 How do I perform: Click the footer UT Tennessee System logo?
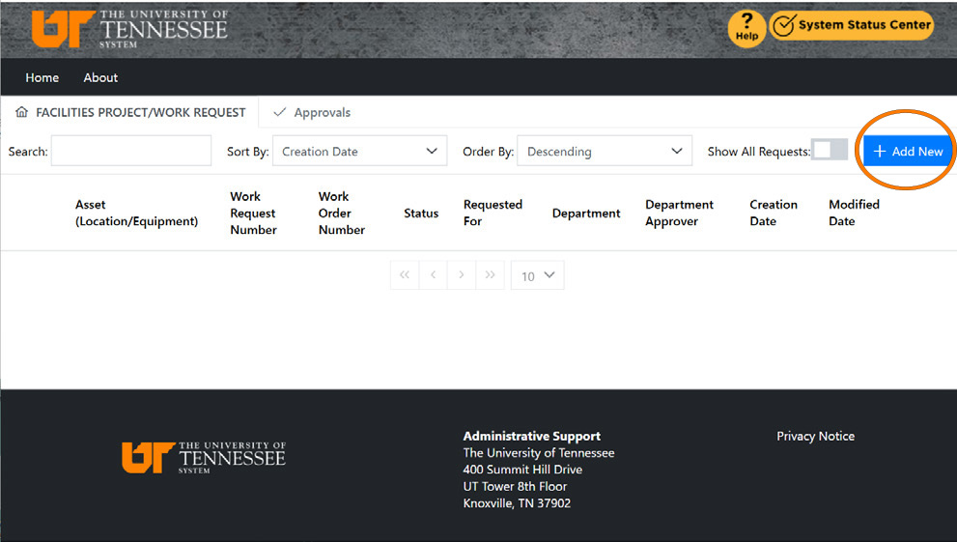(x=204, y=457)
